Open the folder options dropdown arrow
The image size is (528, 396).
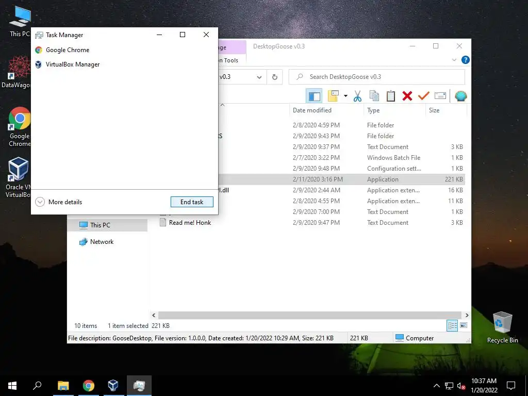point(345,96)
